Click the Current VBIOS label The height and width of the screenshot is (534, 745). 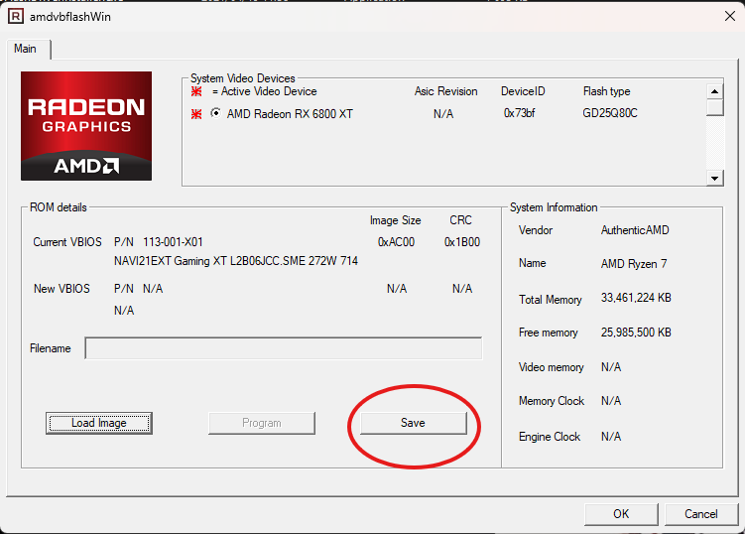point(67,242)
